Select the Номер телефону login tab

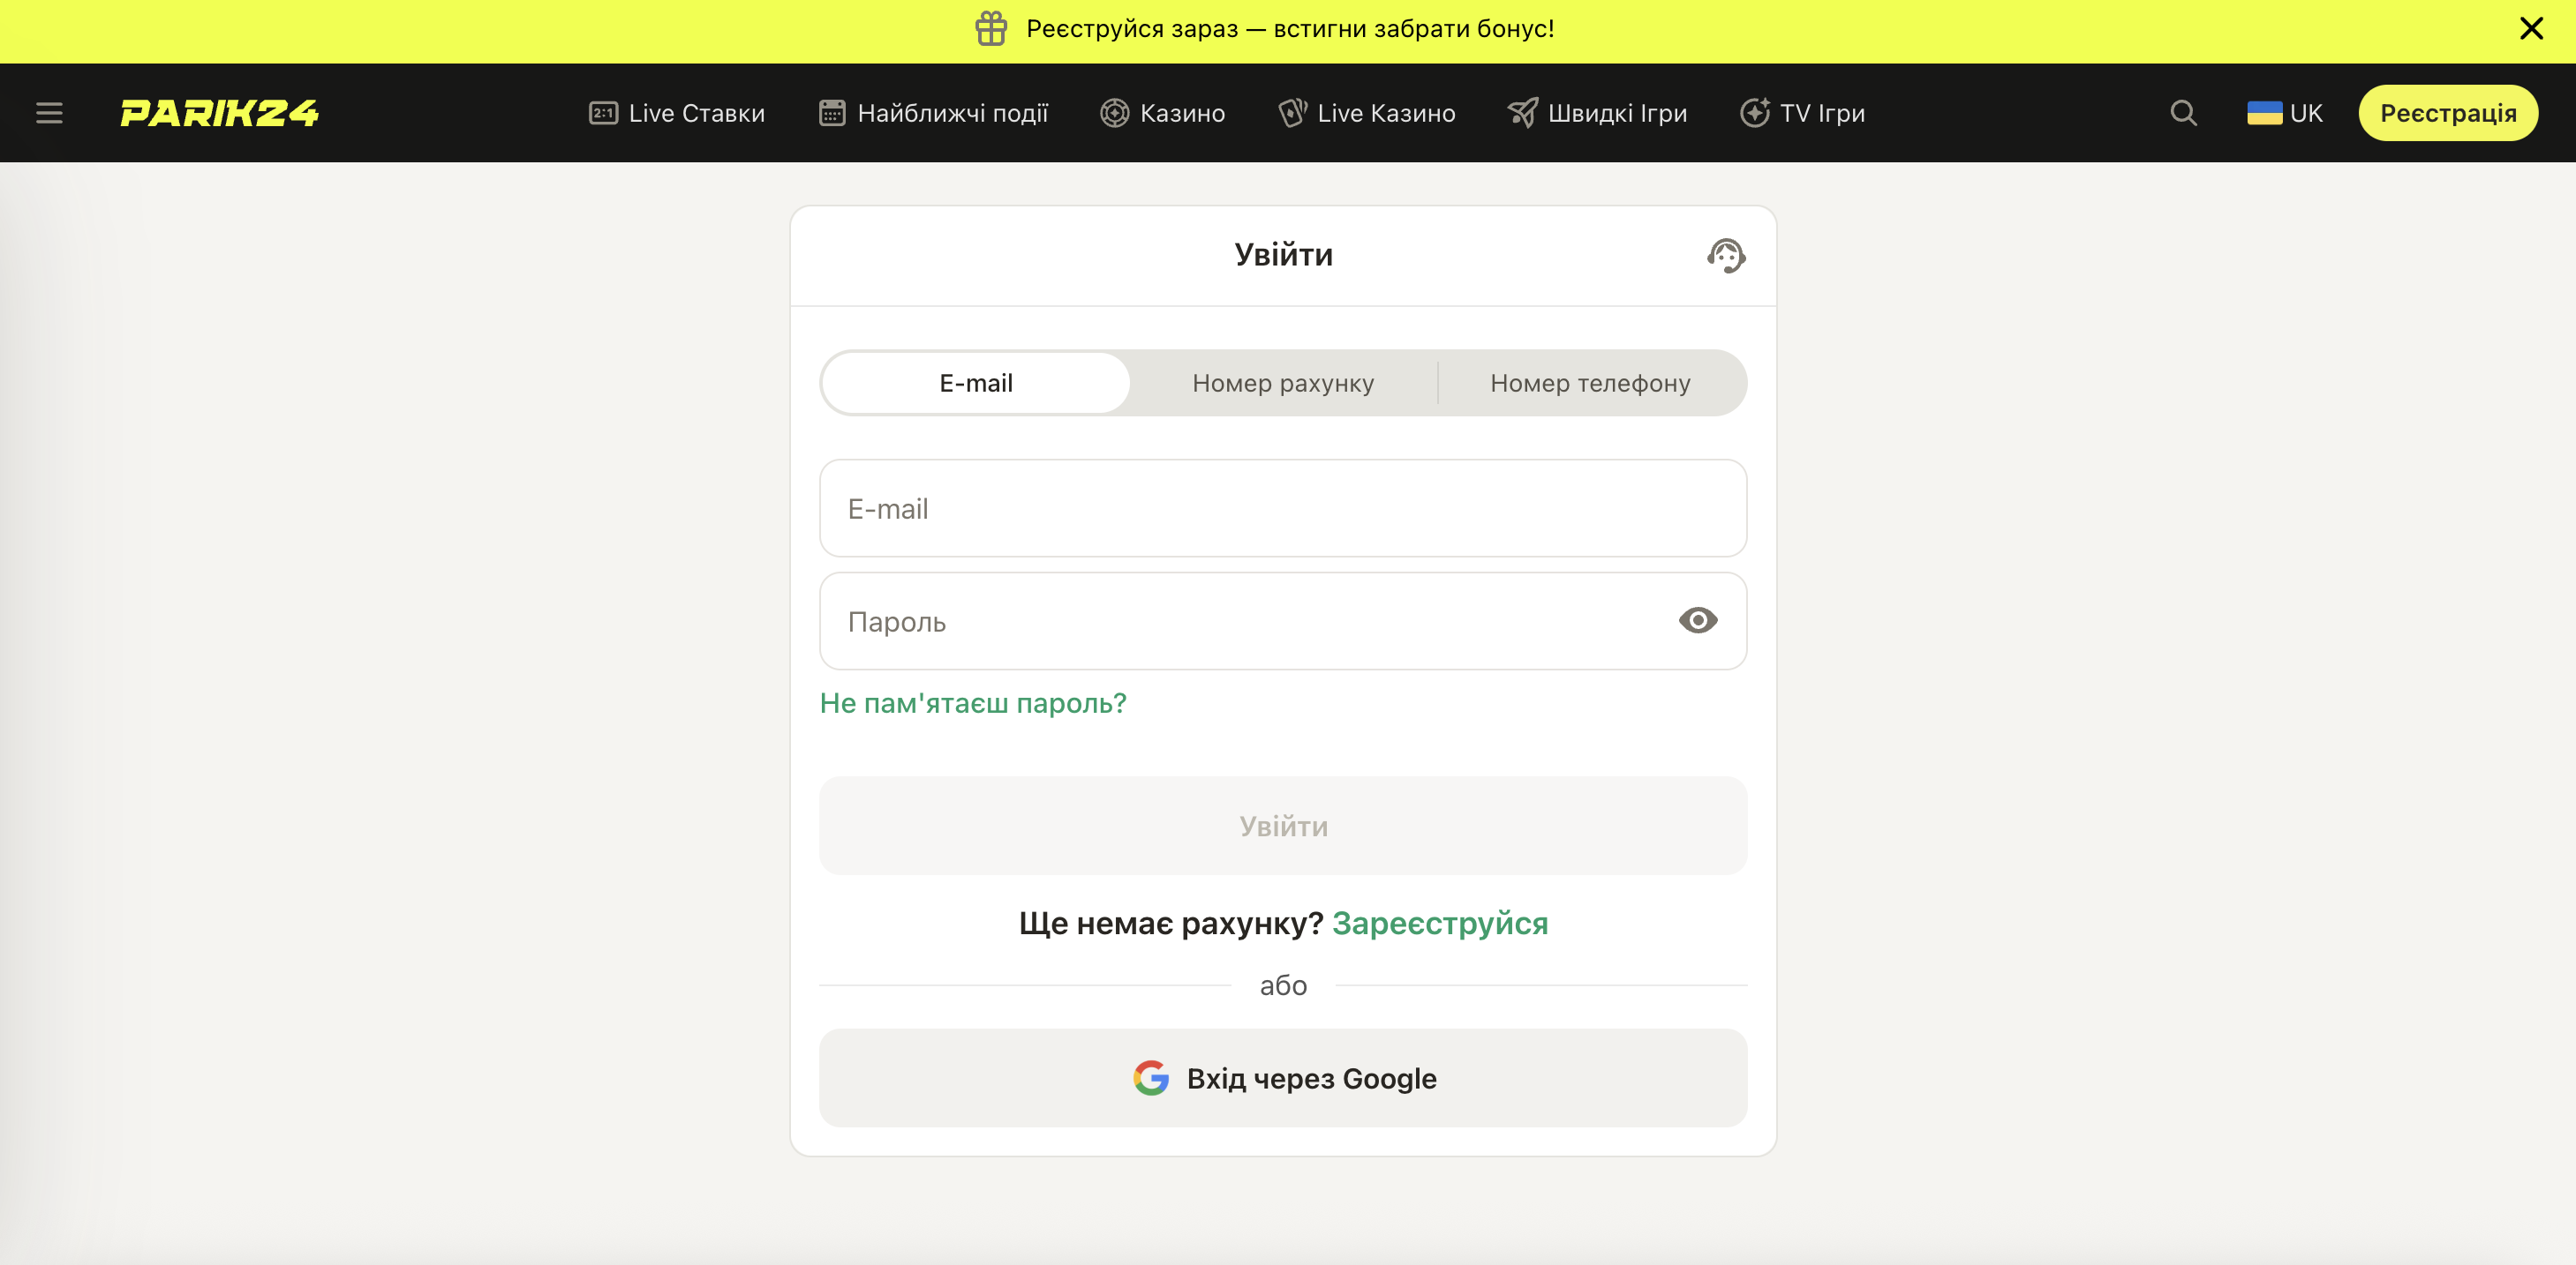pos(1590,383)
